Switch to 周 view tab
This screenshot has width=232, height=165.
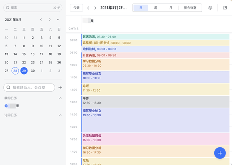(x=155, y=8)
